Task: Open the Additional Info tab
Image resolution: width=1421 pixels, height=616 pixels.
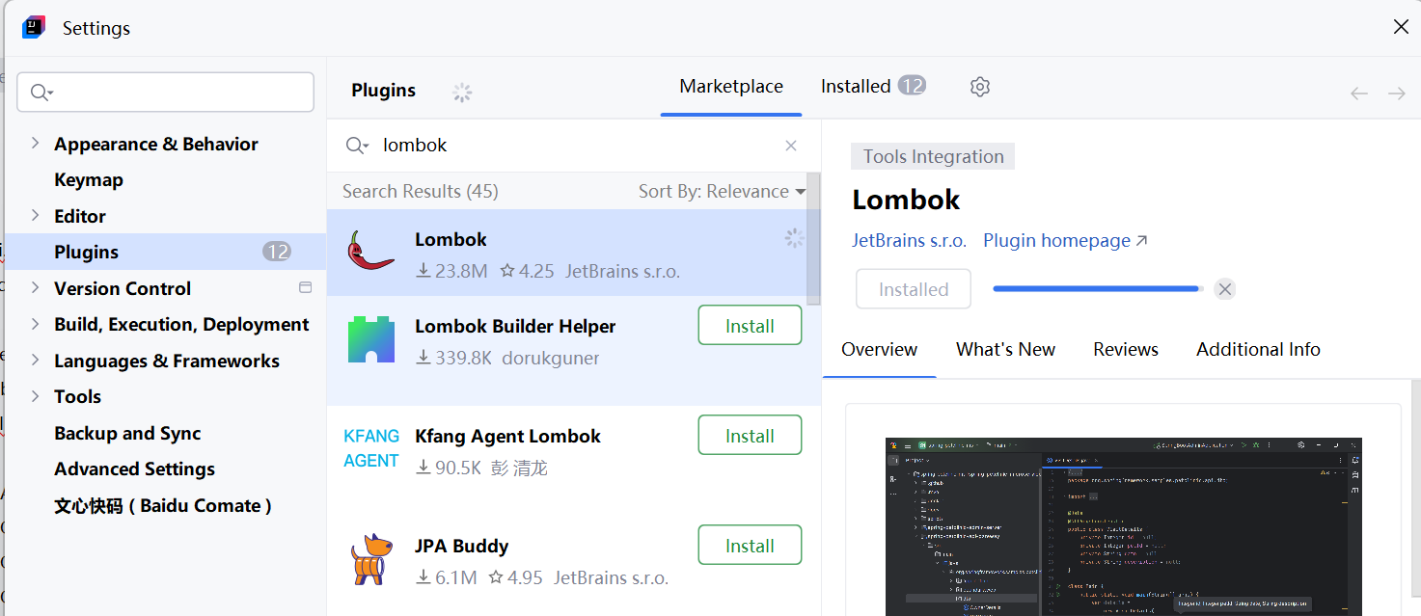Action: coord(1258,349)
